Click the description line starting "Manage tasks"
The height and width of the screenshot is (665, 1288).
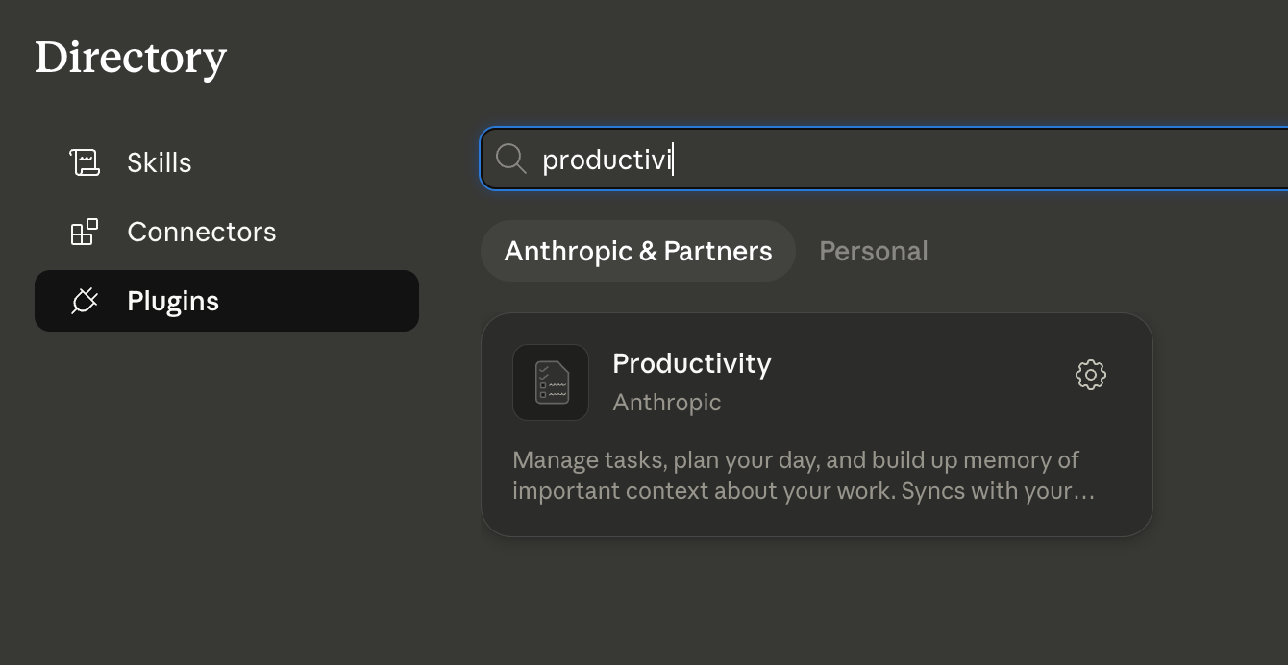(x=796, y=459)
